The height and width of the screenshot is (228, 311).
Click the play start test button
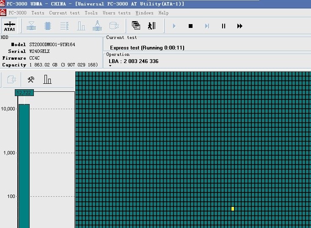coord(174,26)
